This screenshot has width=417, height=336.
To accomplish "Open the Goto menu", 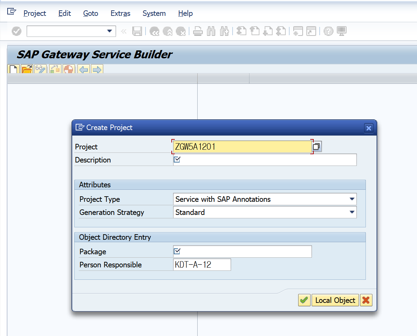I will pyautogui.click(x=91, y=13).
